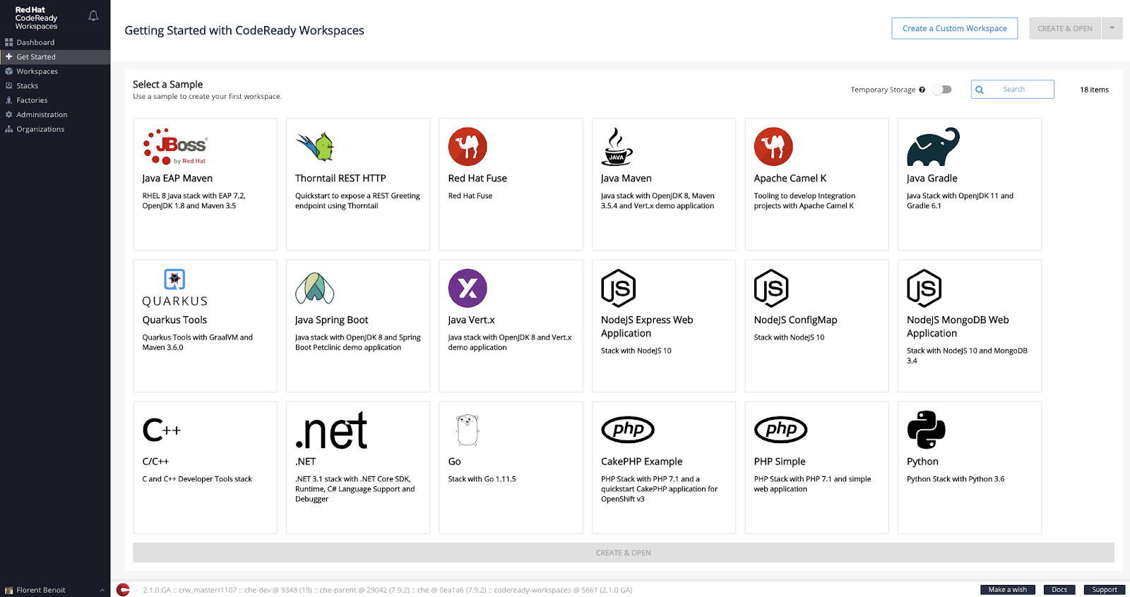Go to the Stacks page
Viewport: 1130px width, 597px height.
(28, 85)
